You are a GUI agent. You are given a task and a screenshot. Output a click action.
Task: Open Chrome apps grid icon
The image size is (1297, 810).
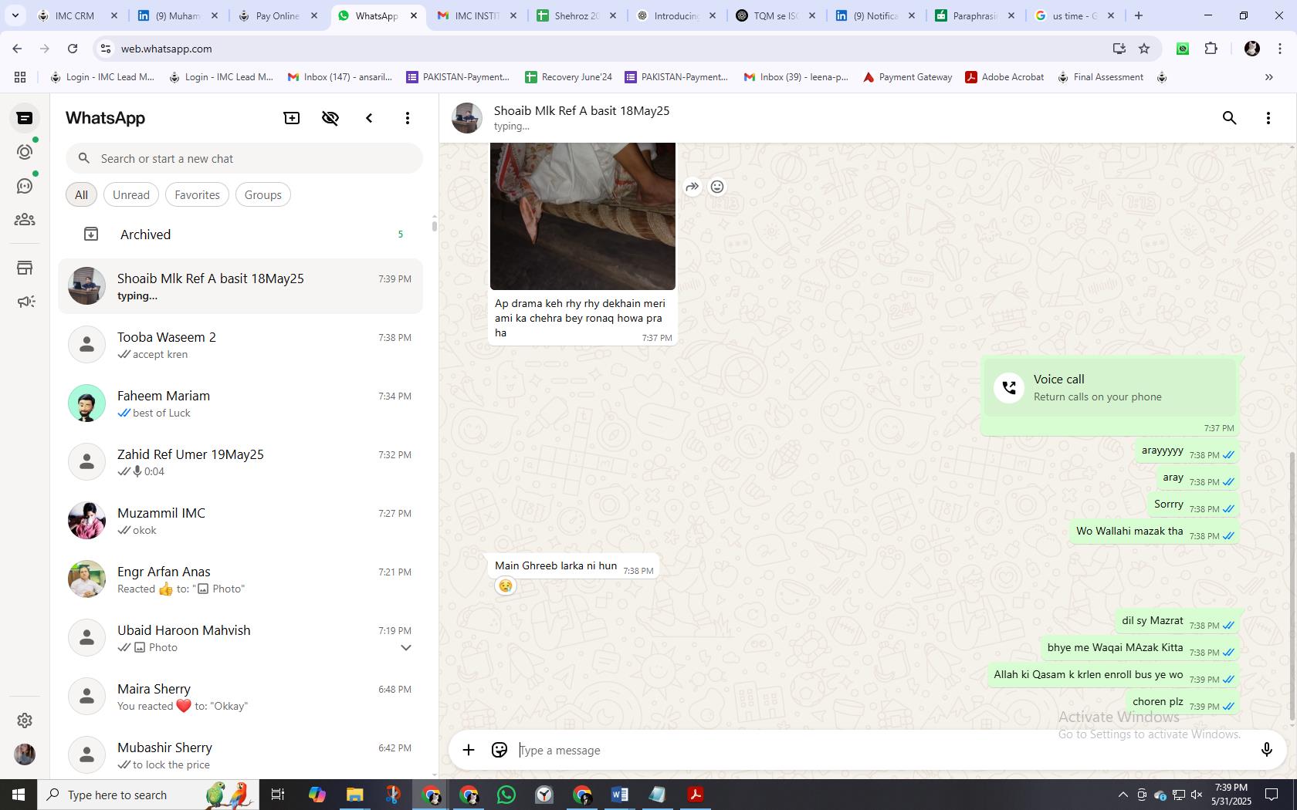[x=20, y=77]
